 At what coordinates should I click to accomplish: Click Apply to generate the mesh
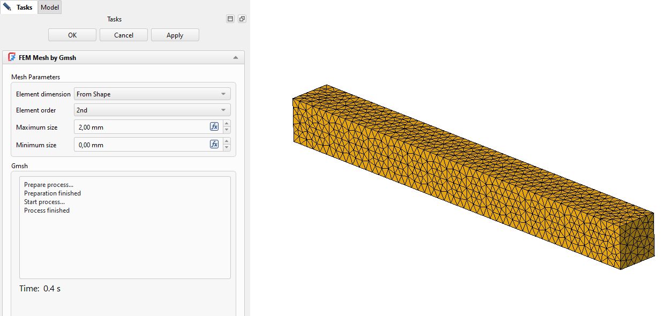(x=175, y=35)
